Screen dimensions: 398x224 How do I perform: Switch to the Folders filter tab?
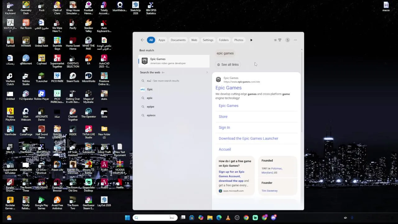[224, 40]
